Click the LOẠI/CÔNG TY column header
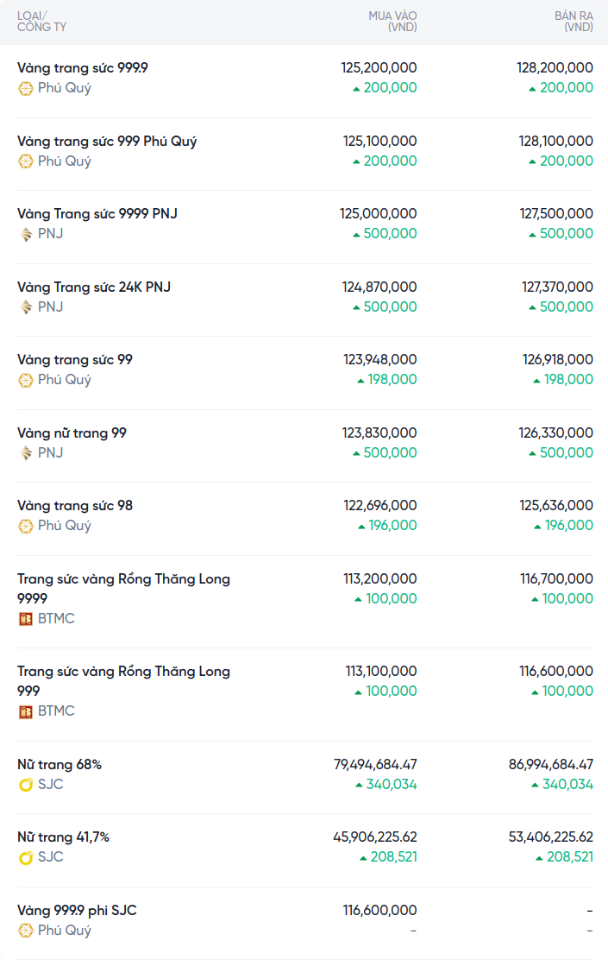 [x=41, y=22]
